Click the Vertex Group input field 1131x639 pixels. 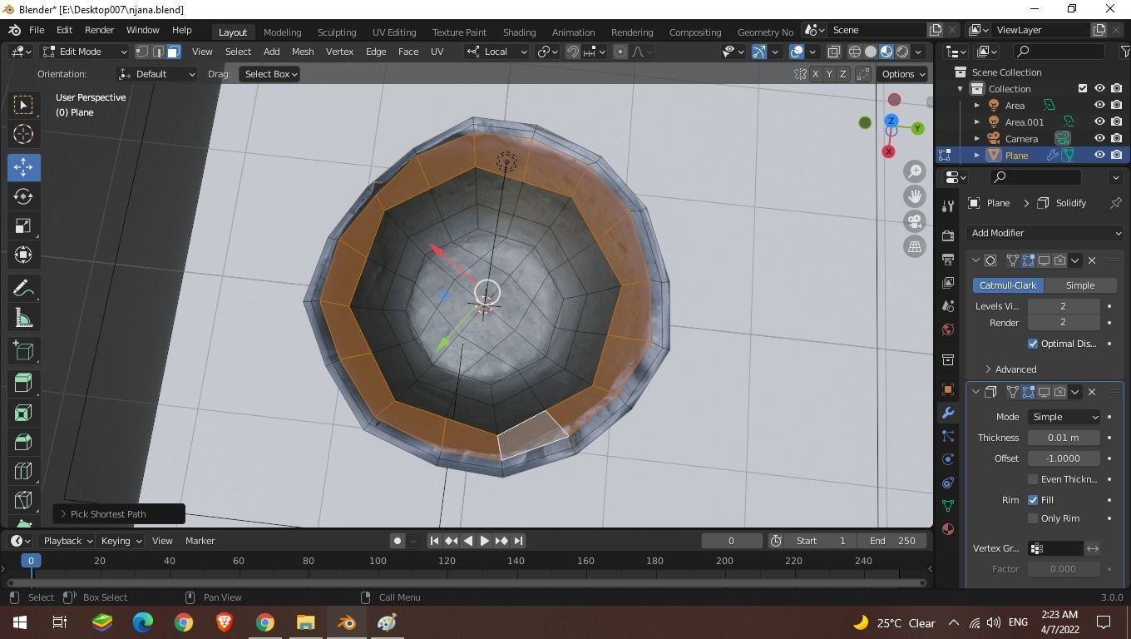1055,548
